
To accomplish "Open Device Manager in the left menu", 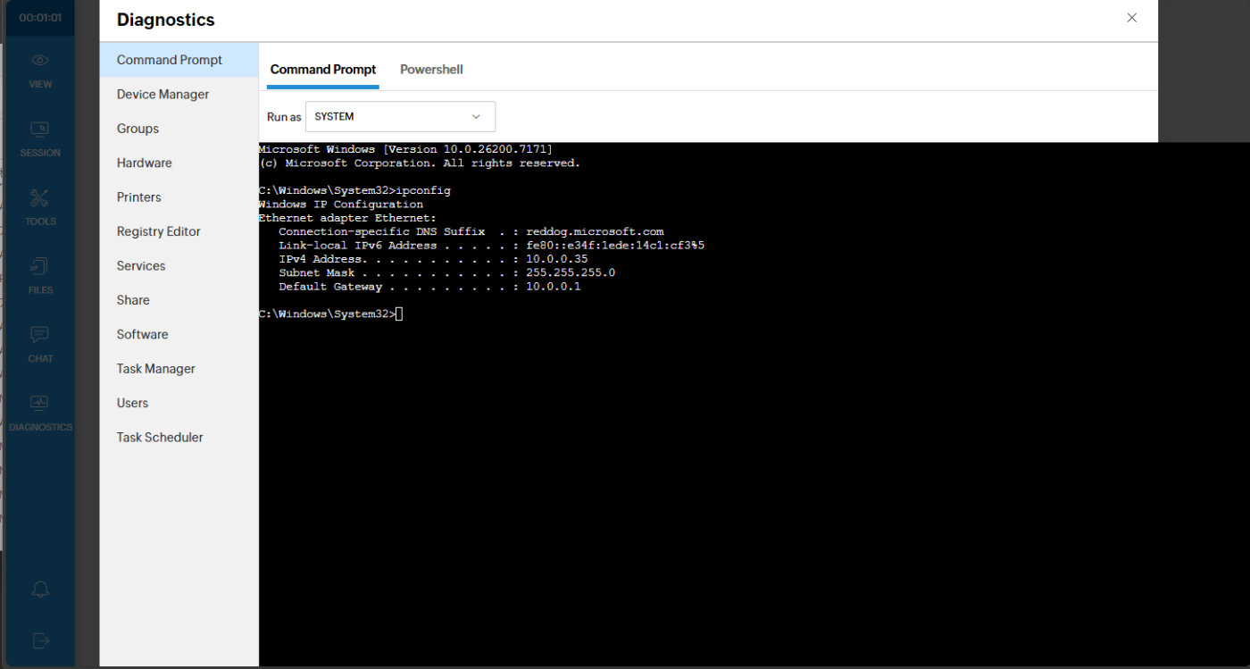I will [x=179, y=94].
